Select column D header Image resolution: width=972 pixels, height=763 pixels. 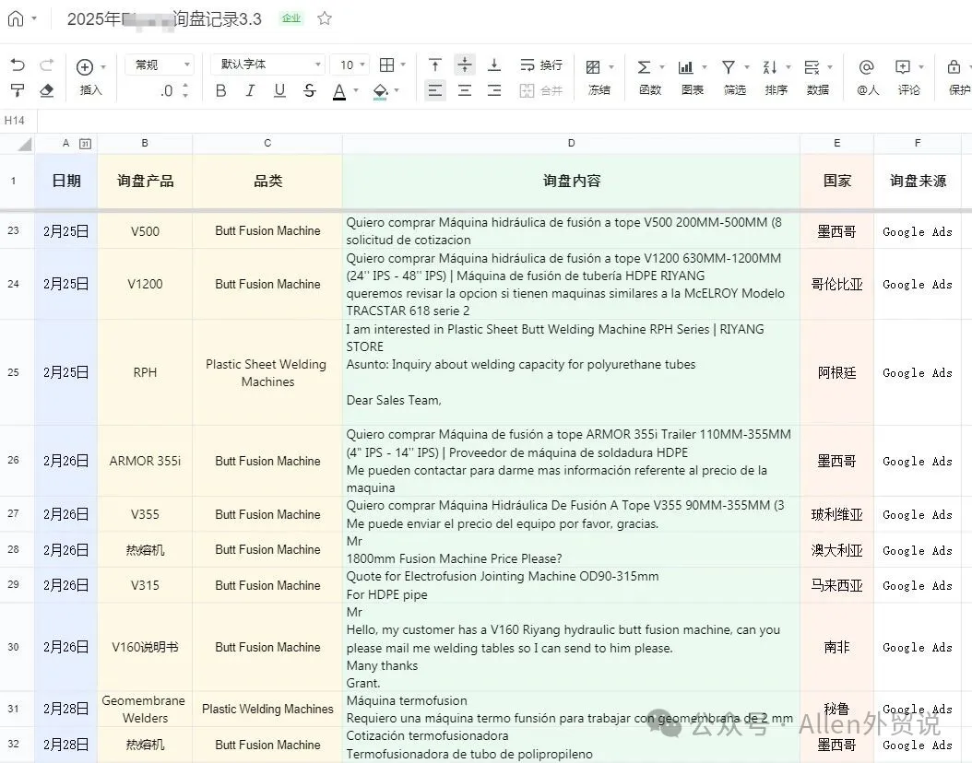pos(571,143)
